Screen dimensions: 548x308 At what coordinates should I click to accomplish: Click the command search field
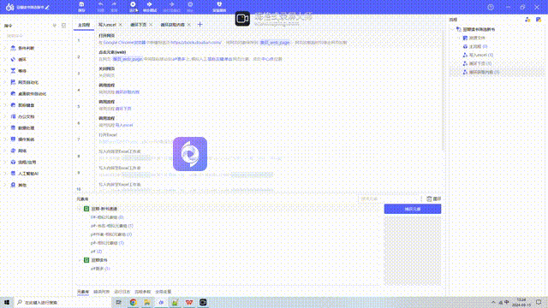point(35,36)
